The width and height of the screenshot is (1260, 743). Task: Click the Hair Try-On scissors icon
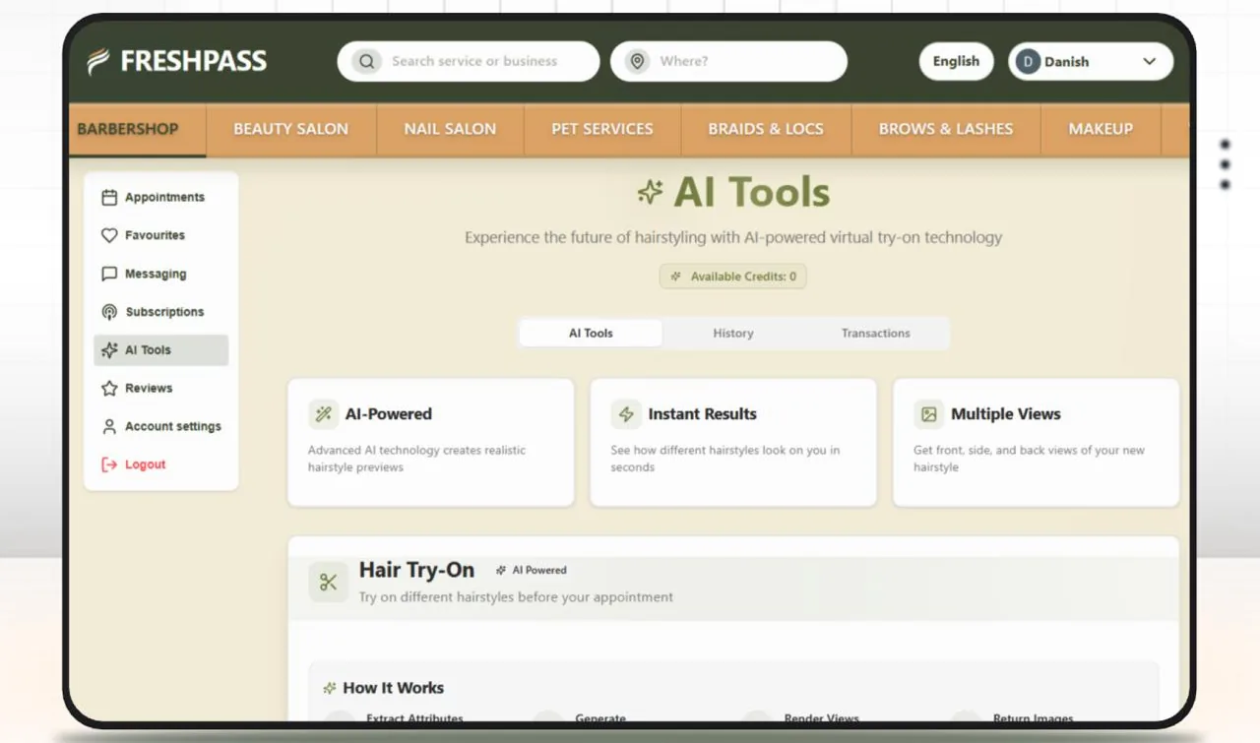(x=328, y=582)
